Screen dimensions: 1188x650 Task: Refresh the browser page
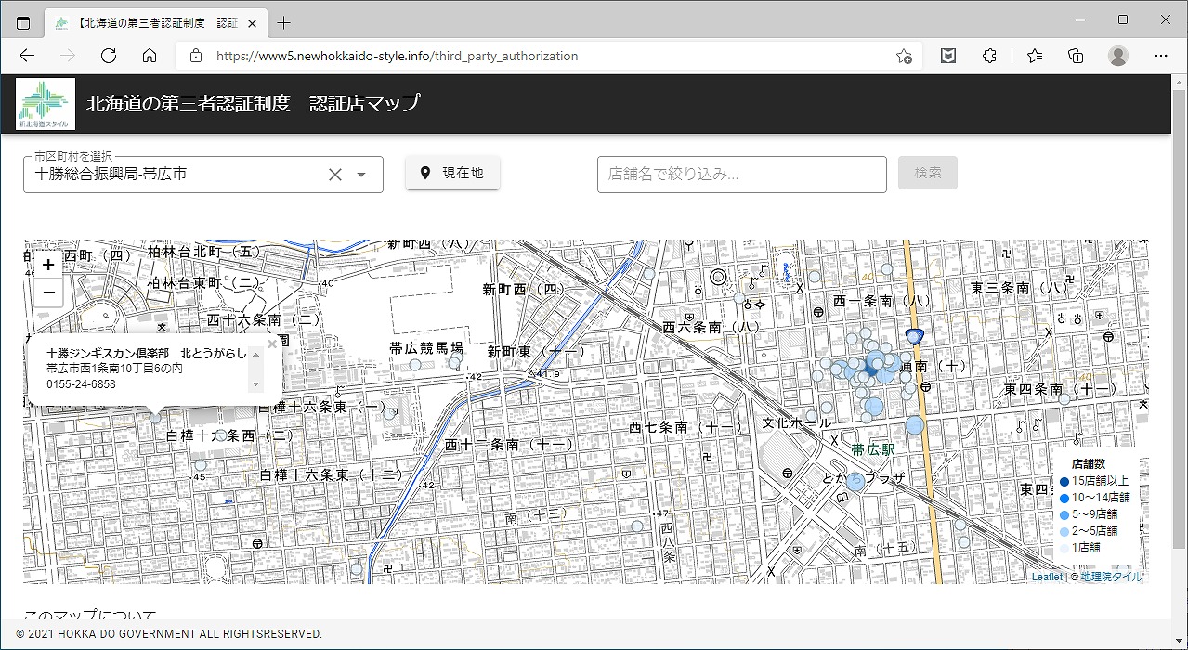click(x=109, y=56)
